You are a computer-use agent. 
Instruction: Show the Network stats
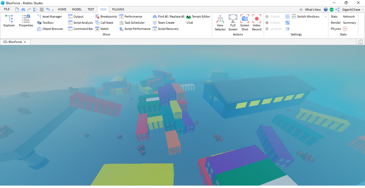349,17
